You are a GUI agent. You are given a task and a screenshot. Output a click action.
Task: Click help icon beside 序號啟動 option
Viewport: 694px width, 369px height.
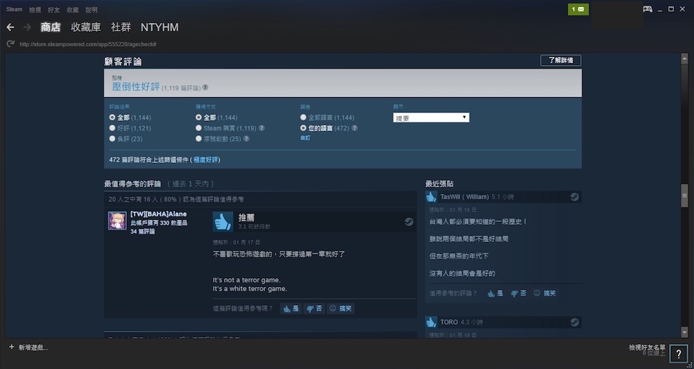point(246,139)
